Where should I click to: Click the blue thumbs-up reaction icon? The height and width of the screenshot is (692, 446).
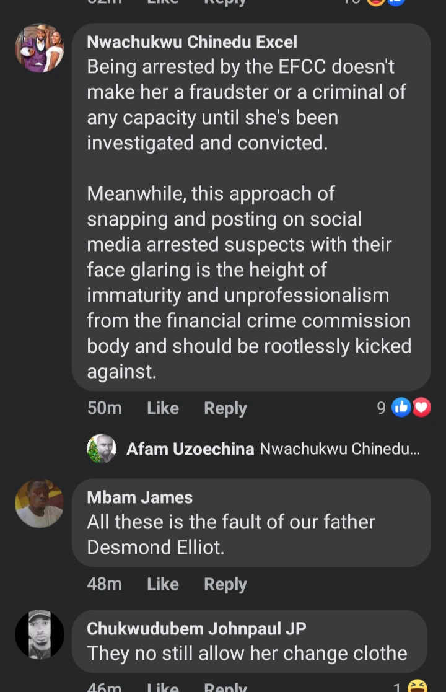click(x=401, y=407)
